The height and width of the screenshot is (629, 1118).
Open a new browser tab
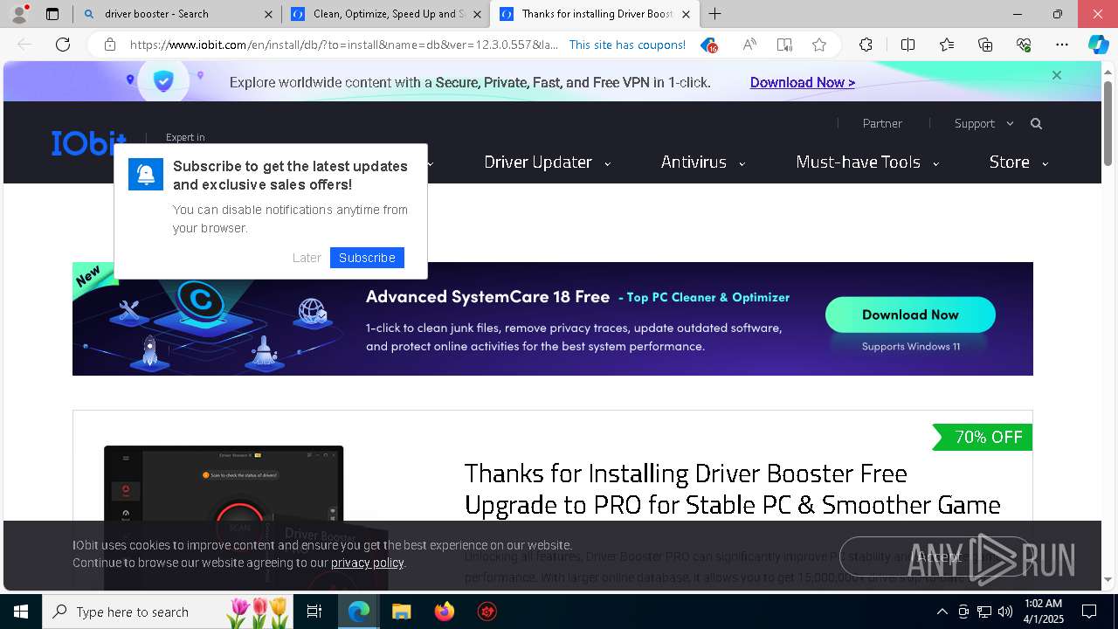715,14
